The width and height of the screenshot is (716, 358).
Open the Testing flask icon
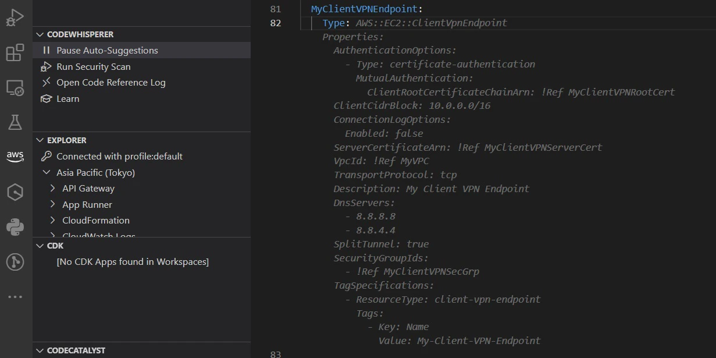pos(15,122)
